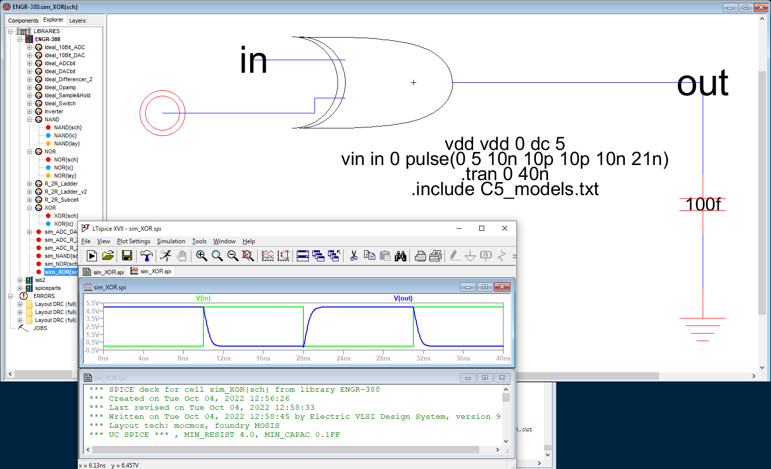Click the zoom out magnifier icon
771x469 pixels.
click(233, 256)
